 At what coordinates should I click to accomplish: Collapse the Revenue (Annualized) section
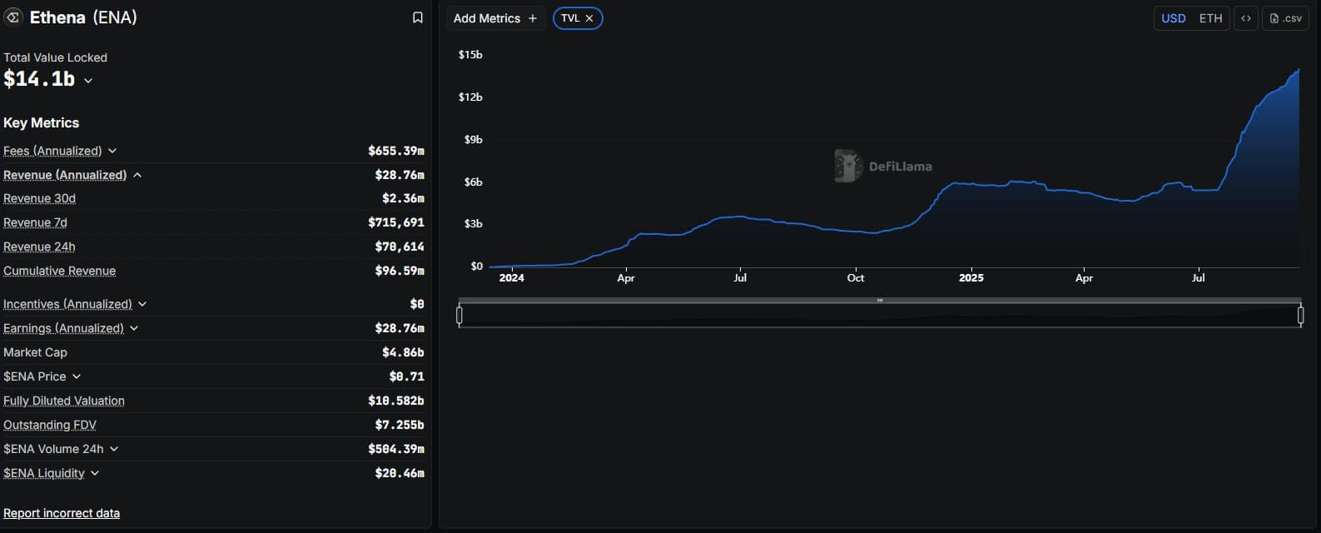point(137,175)
